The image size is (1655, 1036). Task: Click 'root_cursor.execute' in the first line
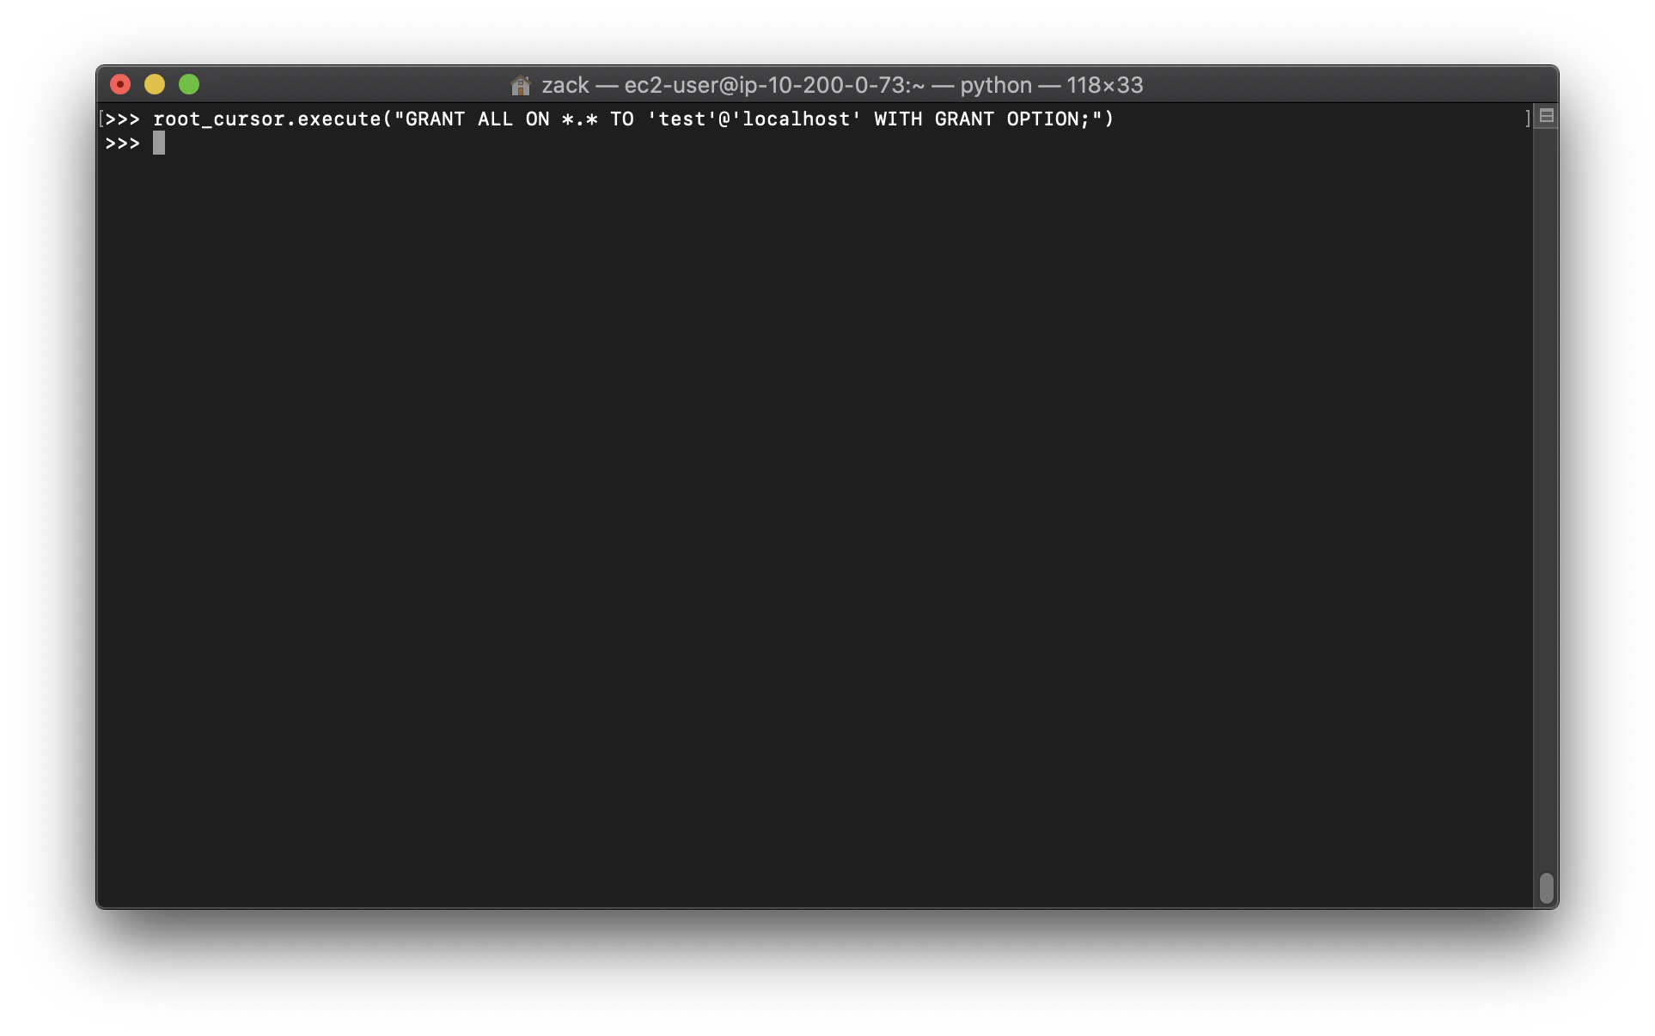click(x=266, y=119)
